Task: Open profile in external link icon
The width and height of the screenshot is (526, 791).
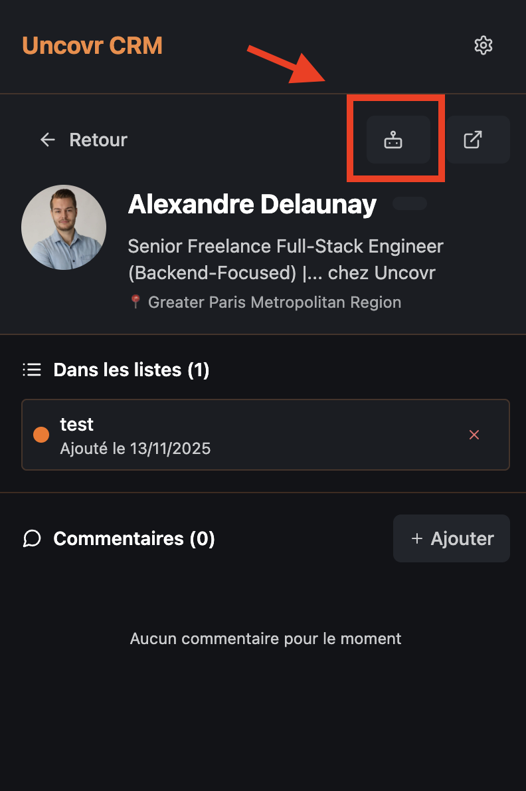Action: pyautogui.click(x=473, y=140)
